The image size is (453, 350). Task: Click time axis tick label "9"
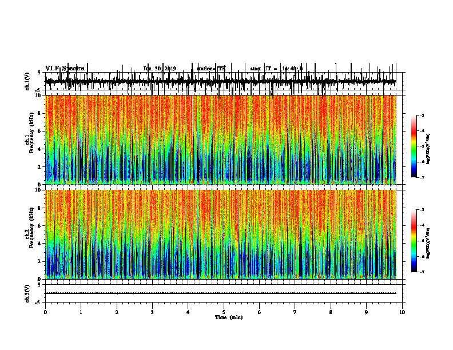366,312
